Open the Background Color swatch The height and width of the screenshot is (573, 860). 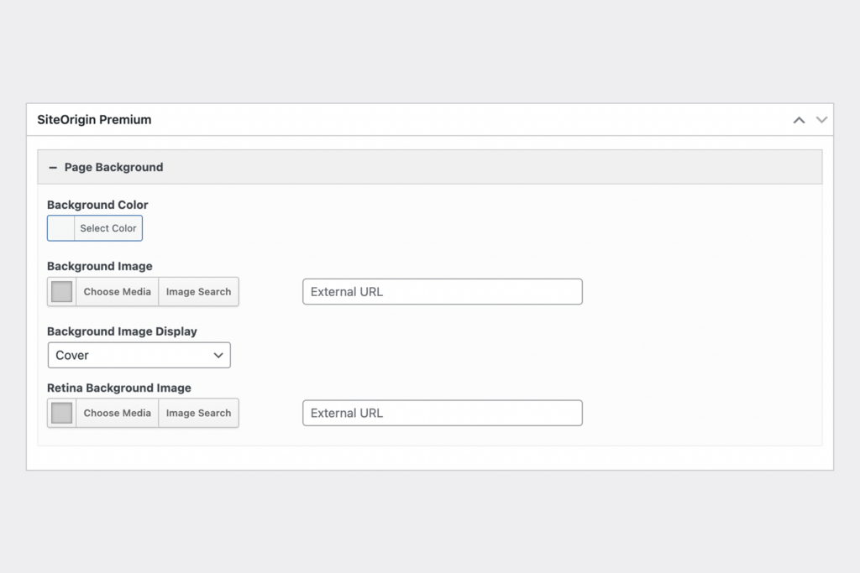coord(61,228)
